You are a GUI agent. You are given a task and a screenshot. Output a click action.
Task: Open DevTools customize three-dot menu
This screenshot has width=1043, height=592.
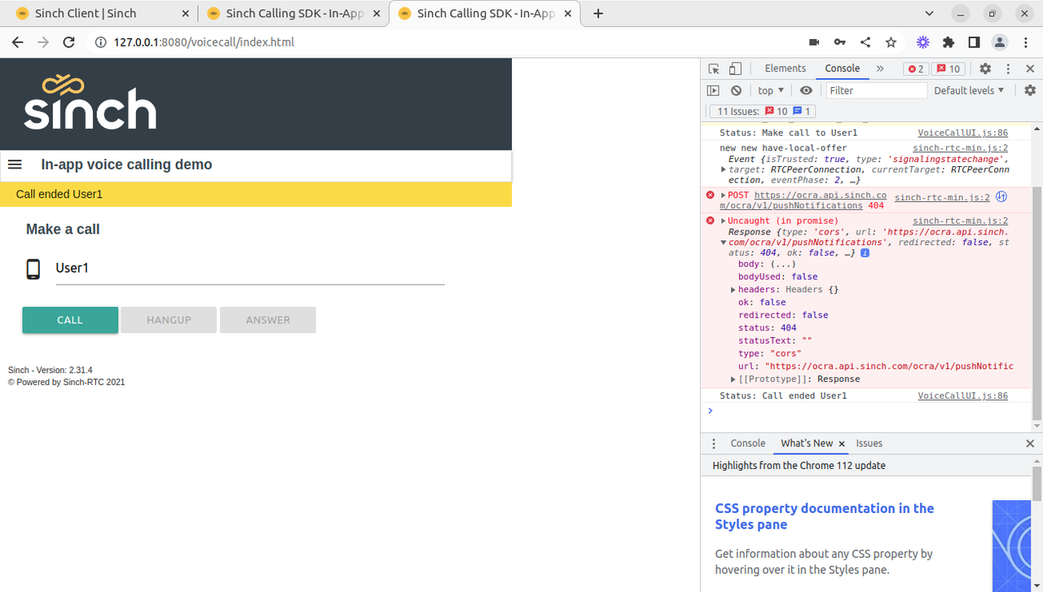point(1008,69)
